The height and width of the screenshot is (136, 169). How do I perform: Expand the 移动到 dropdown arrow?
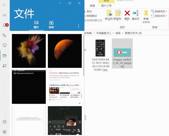(109, 21)
